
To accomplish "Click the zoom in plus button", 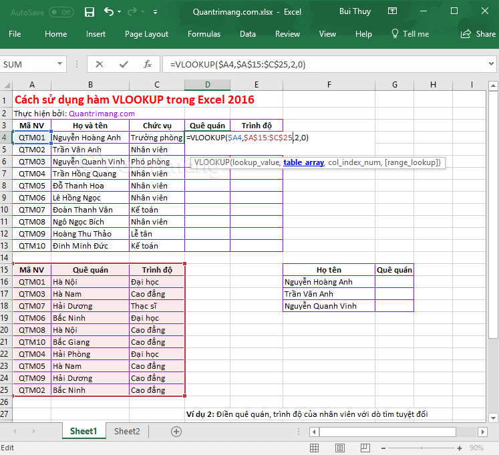I will coord(459,448).
